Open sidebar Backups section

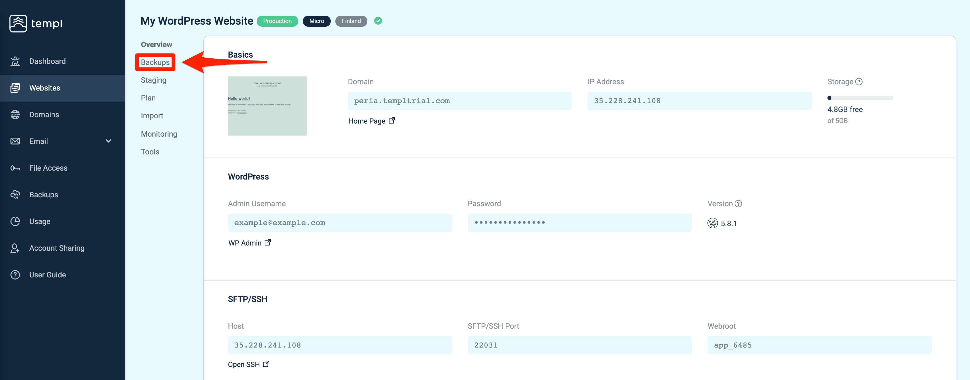(62, 194)
